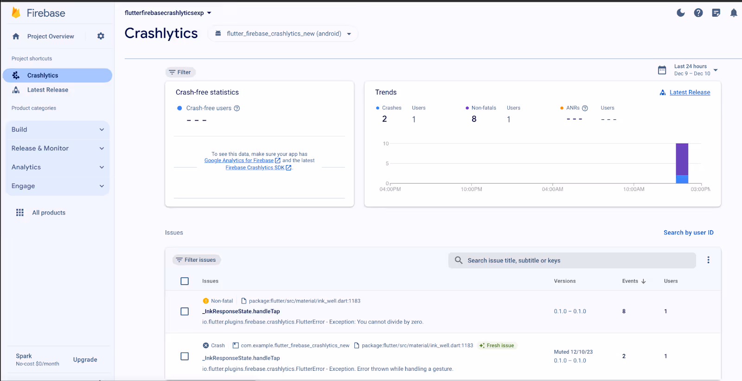The width and height of the screenshot is (742, 381).
Task: Open Firebase Crashlytics SDK link
Action: pyautogui.click(x=255, y=168)
